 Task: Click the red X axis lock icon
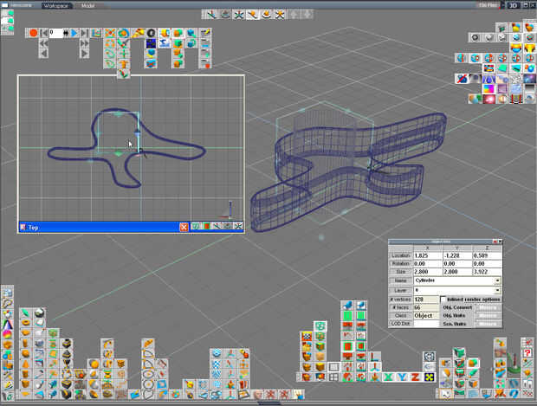[387, 377]
